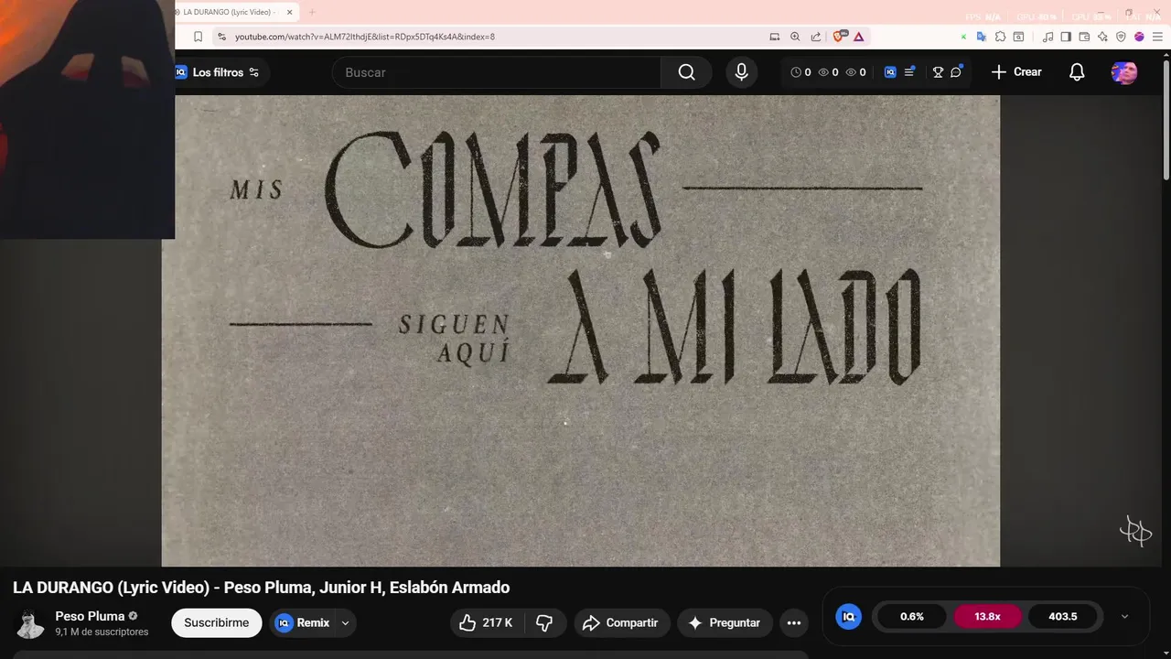Click the Preguntar button
This screenshot has height=659, width=1171.
point(725,622)
